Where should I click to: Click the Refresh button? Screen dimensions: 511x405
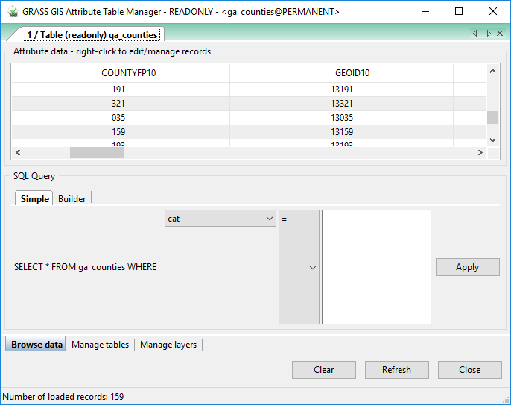pos(396,369)
